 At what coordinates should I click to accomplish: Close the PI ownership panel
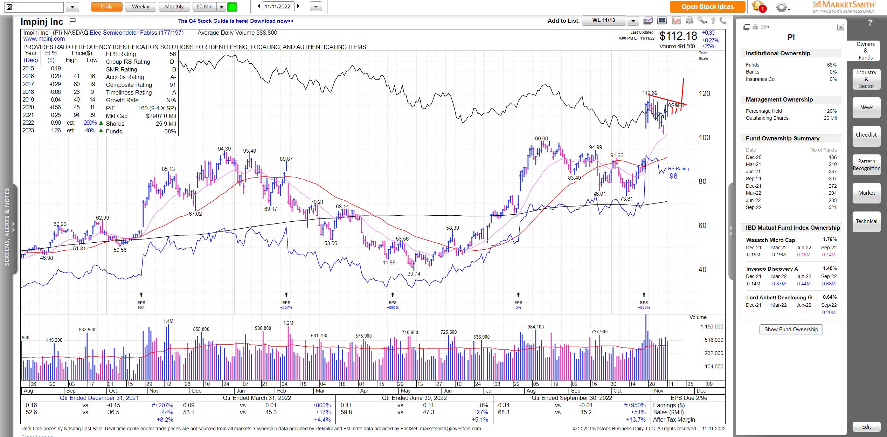click(840, 27)
